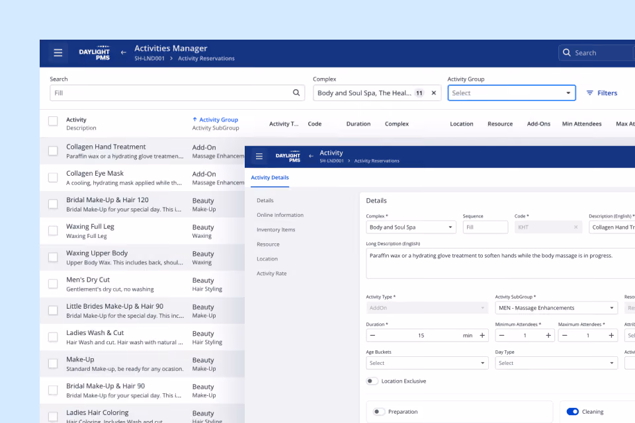
Task: Click Activity Reservations breadcrumb in Activity window
Action: click(376, 161)
